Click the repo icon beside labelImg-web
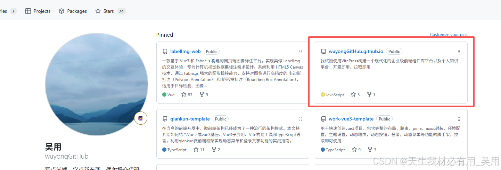Image resolution: width=501 pixels, height=170 pixels. click(165, 52)
